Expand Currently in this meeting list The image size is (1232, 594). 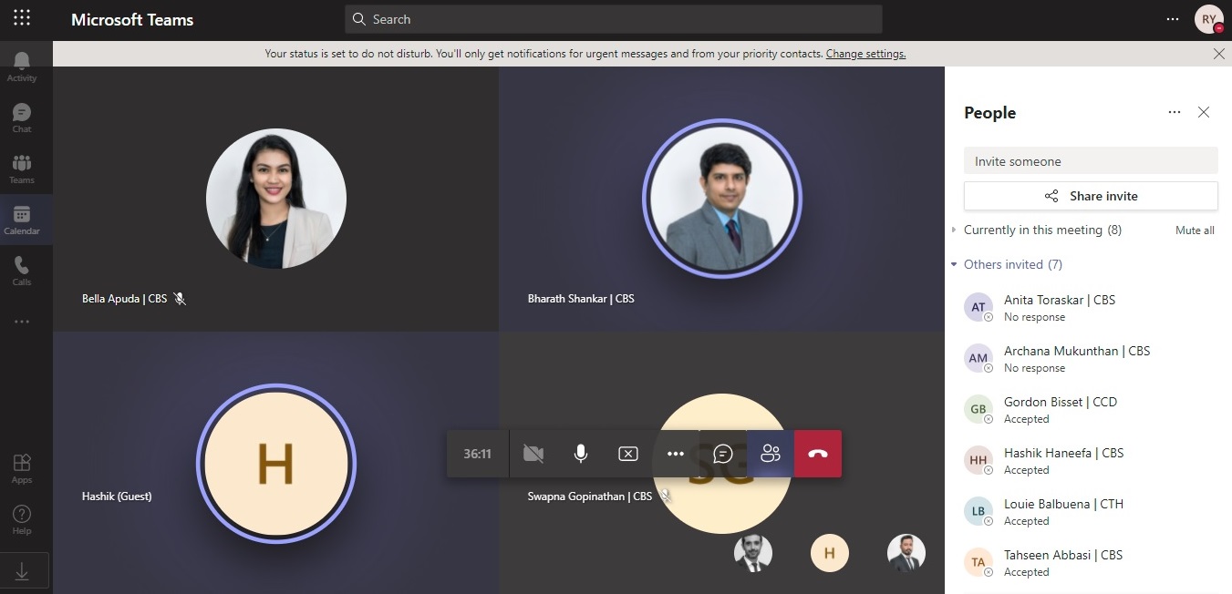[954, 230]
